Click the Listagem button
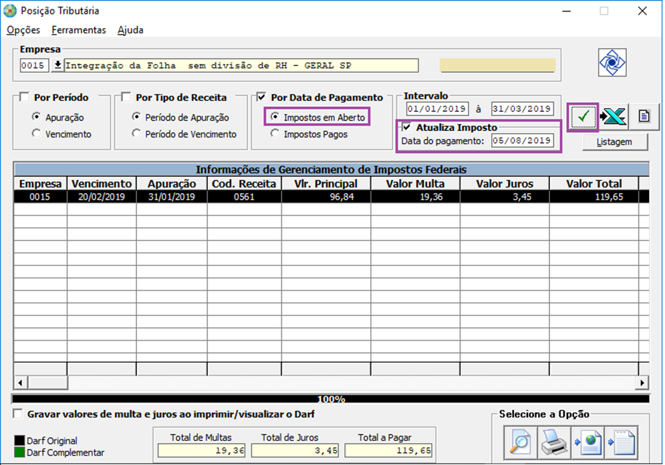 click(614, 142)
